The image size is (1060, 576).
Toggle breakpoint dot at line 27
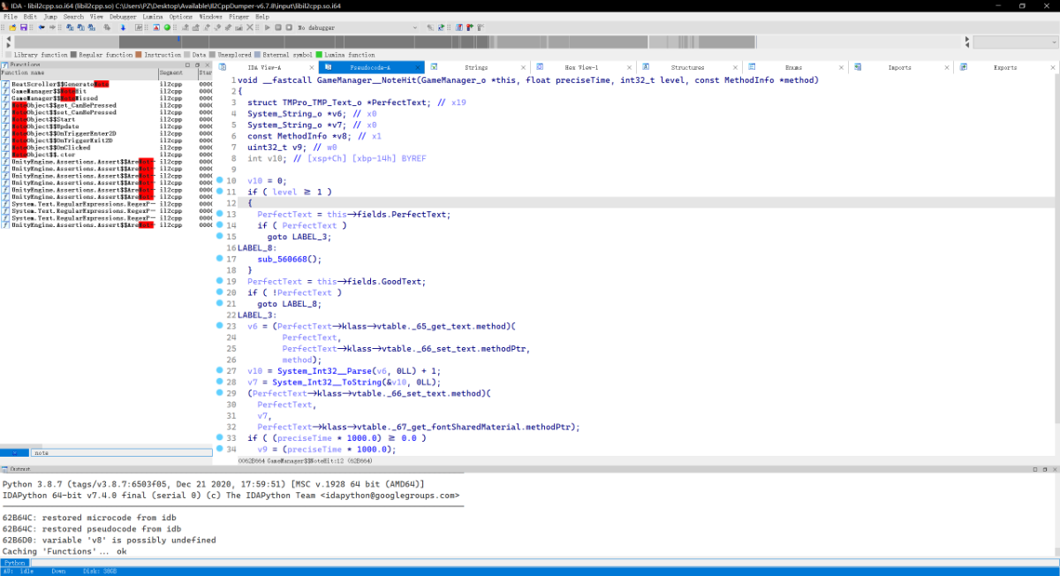220,371
